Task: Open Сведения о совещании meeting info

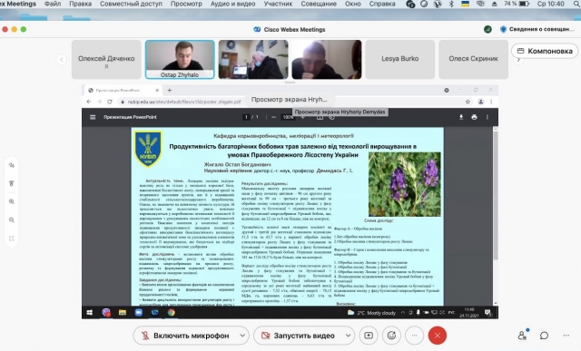Action: [x=537, y=29]
